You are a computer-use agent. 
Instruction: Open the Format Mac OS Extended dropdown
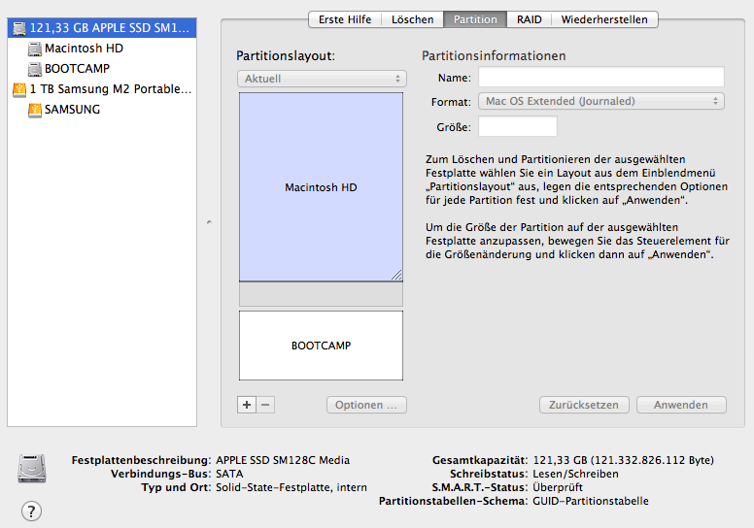coord(601,101)
